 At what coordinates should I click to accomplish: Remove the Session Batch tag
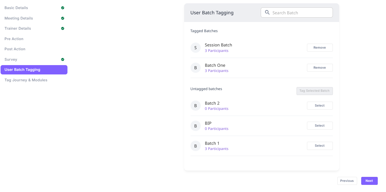[320, 48]
